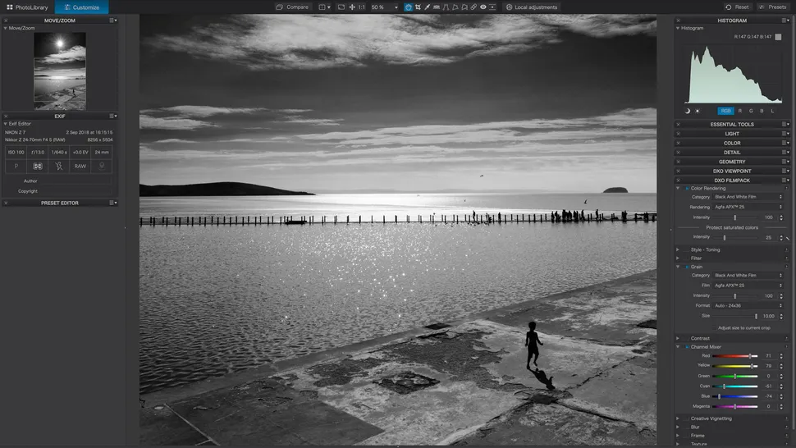Choose the Repair tool icon

coord(473,7)
